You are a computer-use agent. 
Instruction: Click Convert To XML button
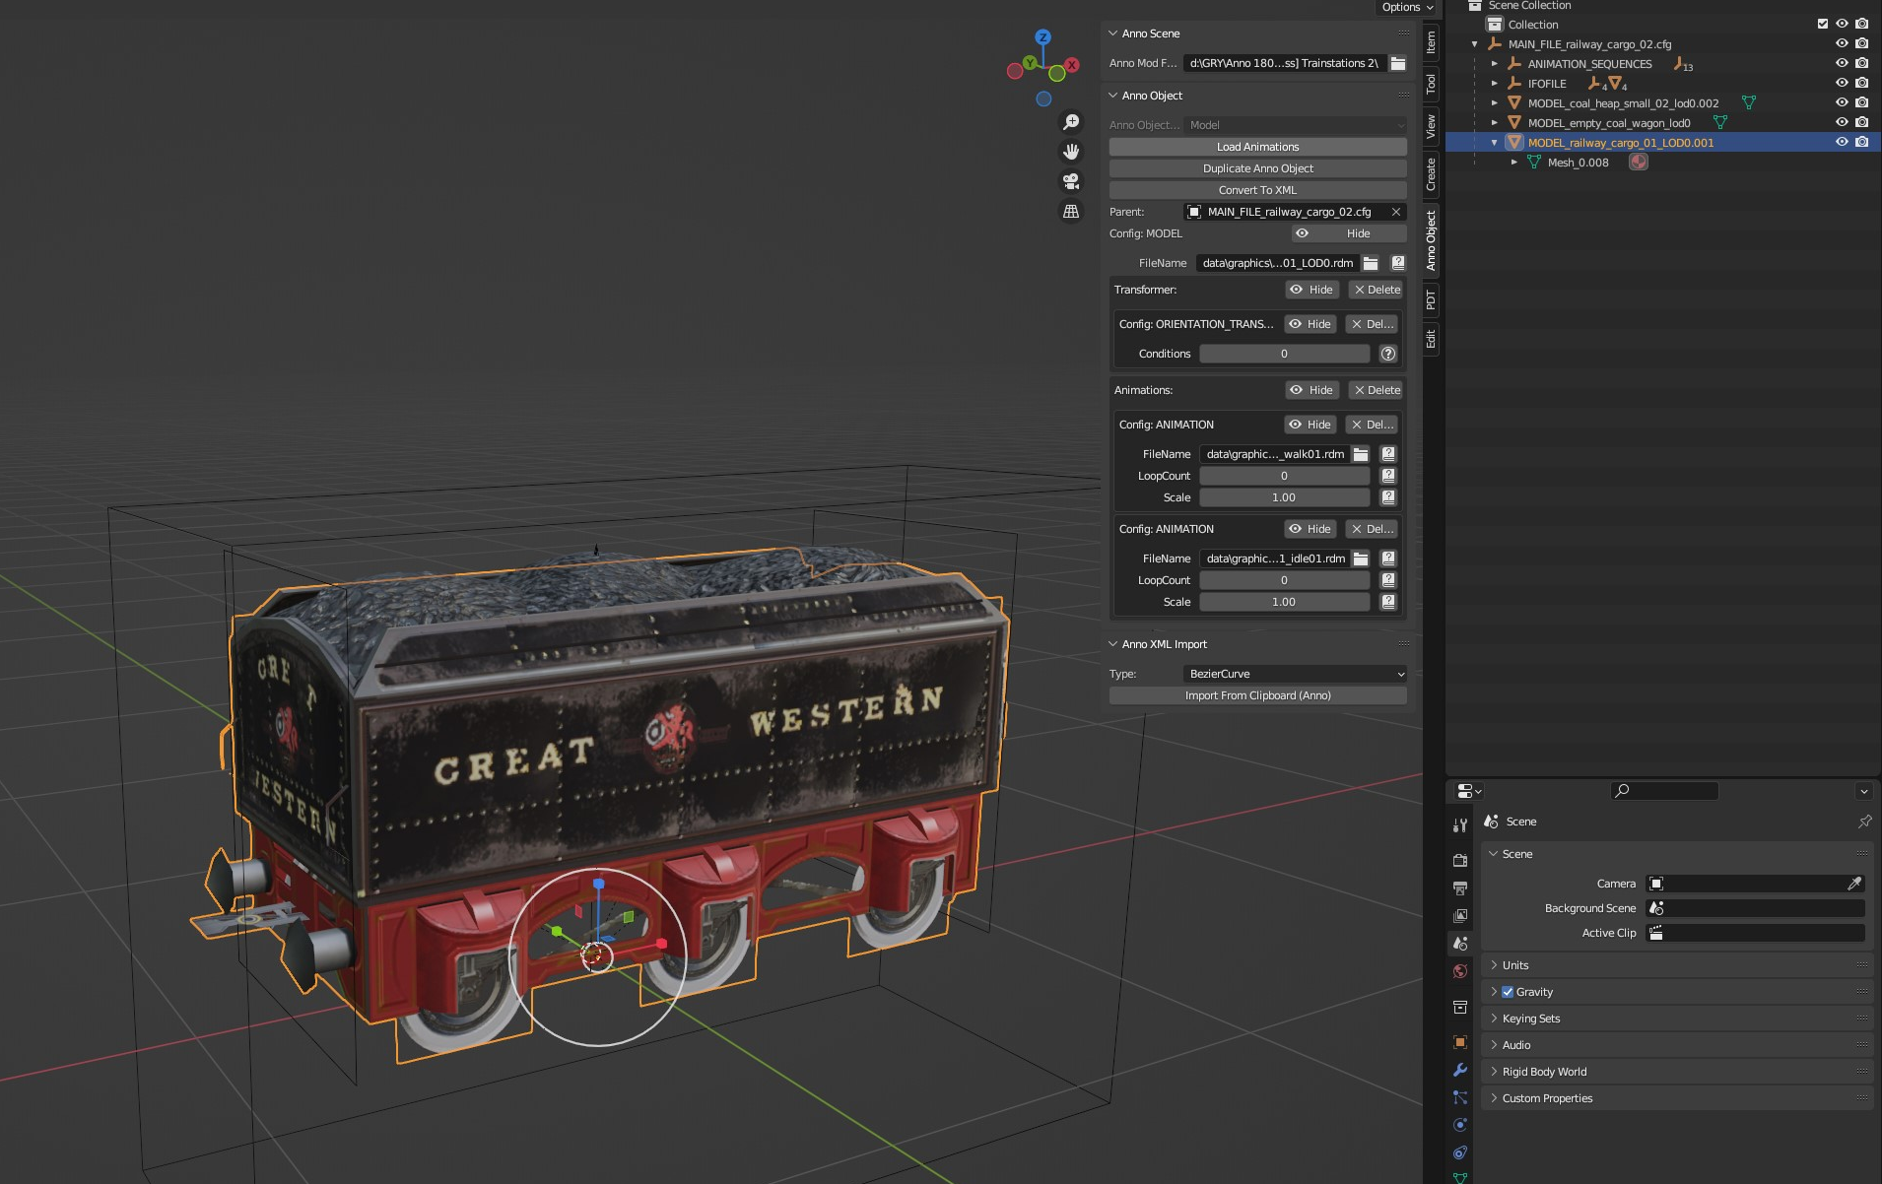pyautogui.click(x=1257, y=190)
